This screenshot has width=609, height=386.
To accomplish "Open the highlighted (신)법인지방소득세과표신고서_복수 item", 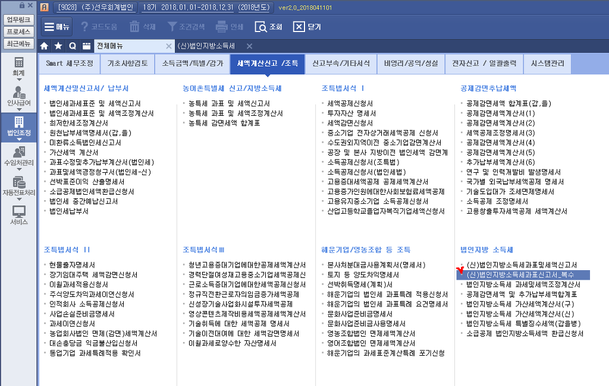I will tap(521, 275).
